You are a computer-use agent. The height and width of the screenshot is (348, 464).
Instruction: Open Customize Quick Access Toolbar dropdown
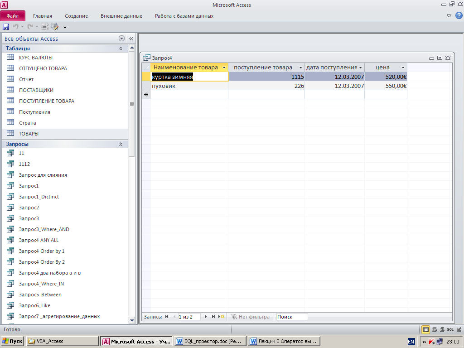pos(65,27)
